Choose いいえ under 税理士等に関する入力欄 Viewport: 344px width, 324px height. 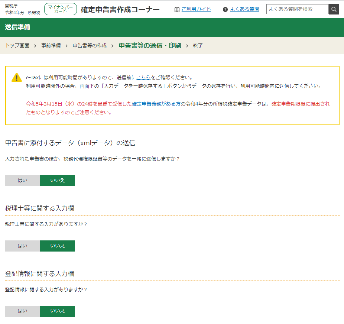point(58,246)
